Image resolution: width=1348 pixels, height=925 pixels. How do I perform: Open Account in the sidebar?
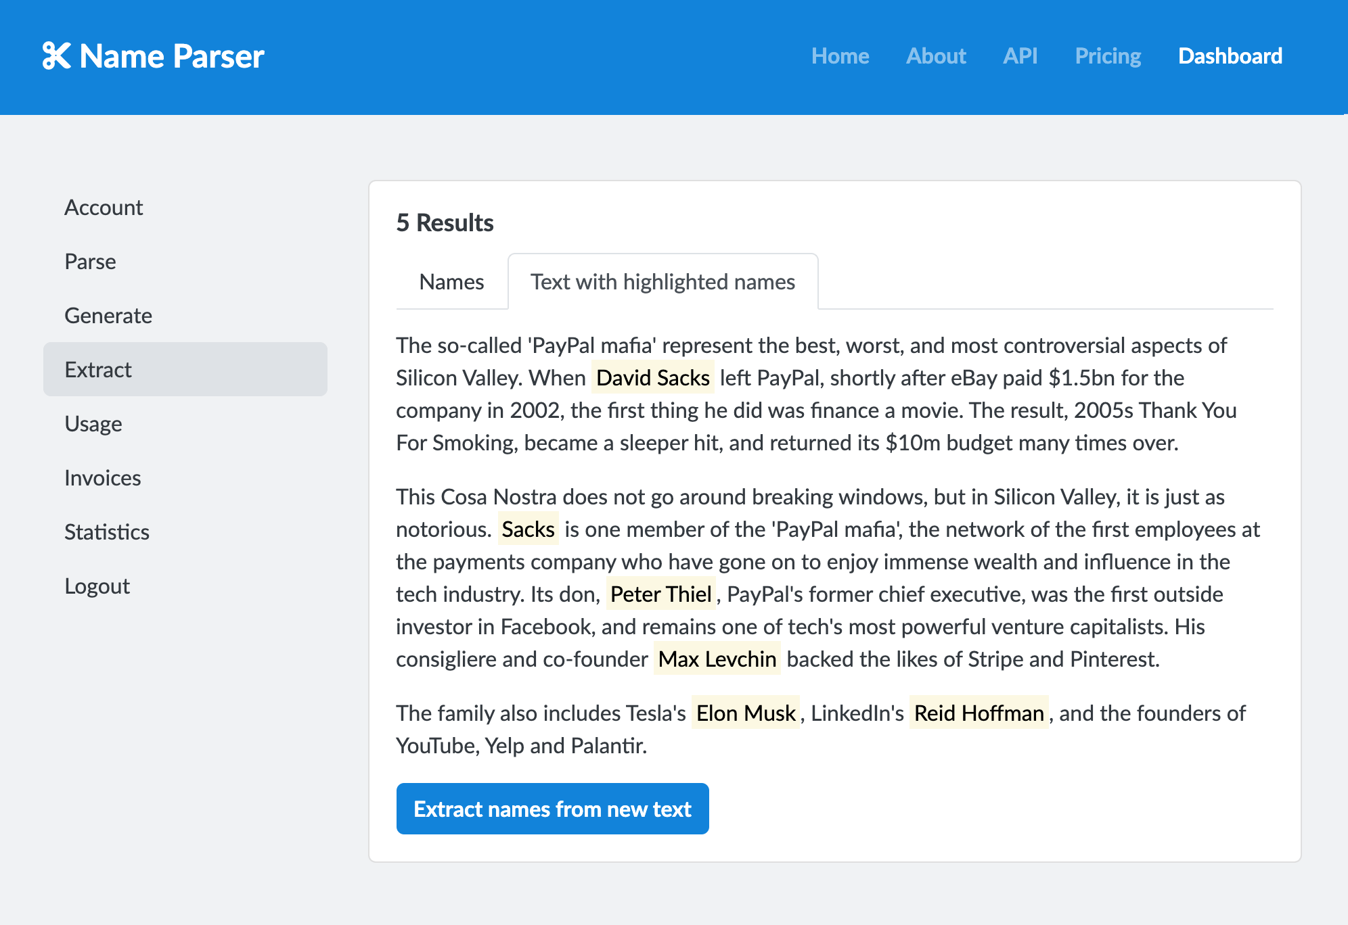pos(185,207)
